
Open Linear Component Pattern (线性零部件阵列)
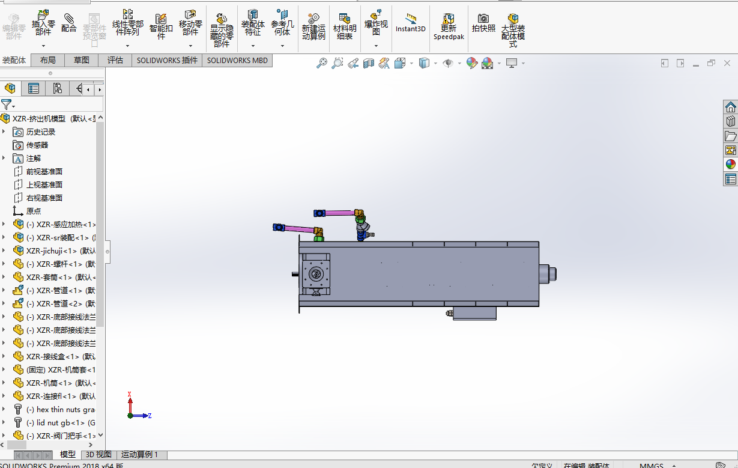click(127, 22)
